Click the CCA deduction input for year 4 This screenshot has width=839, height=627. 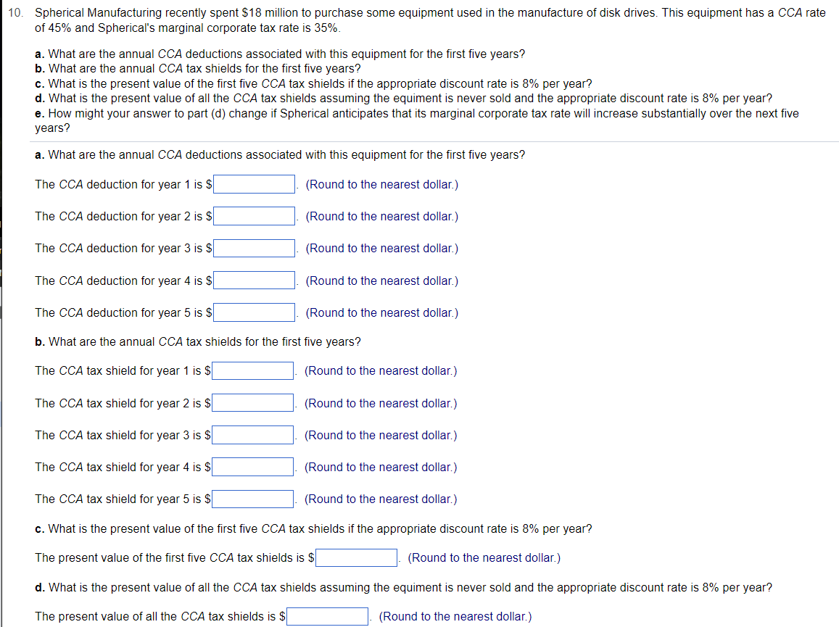(254, 280)
